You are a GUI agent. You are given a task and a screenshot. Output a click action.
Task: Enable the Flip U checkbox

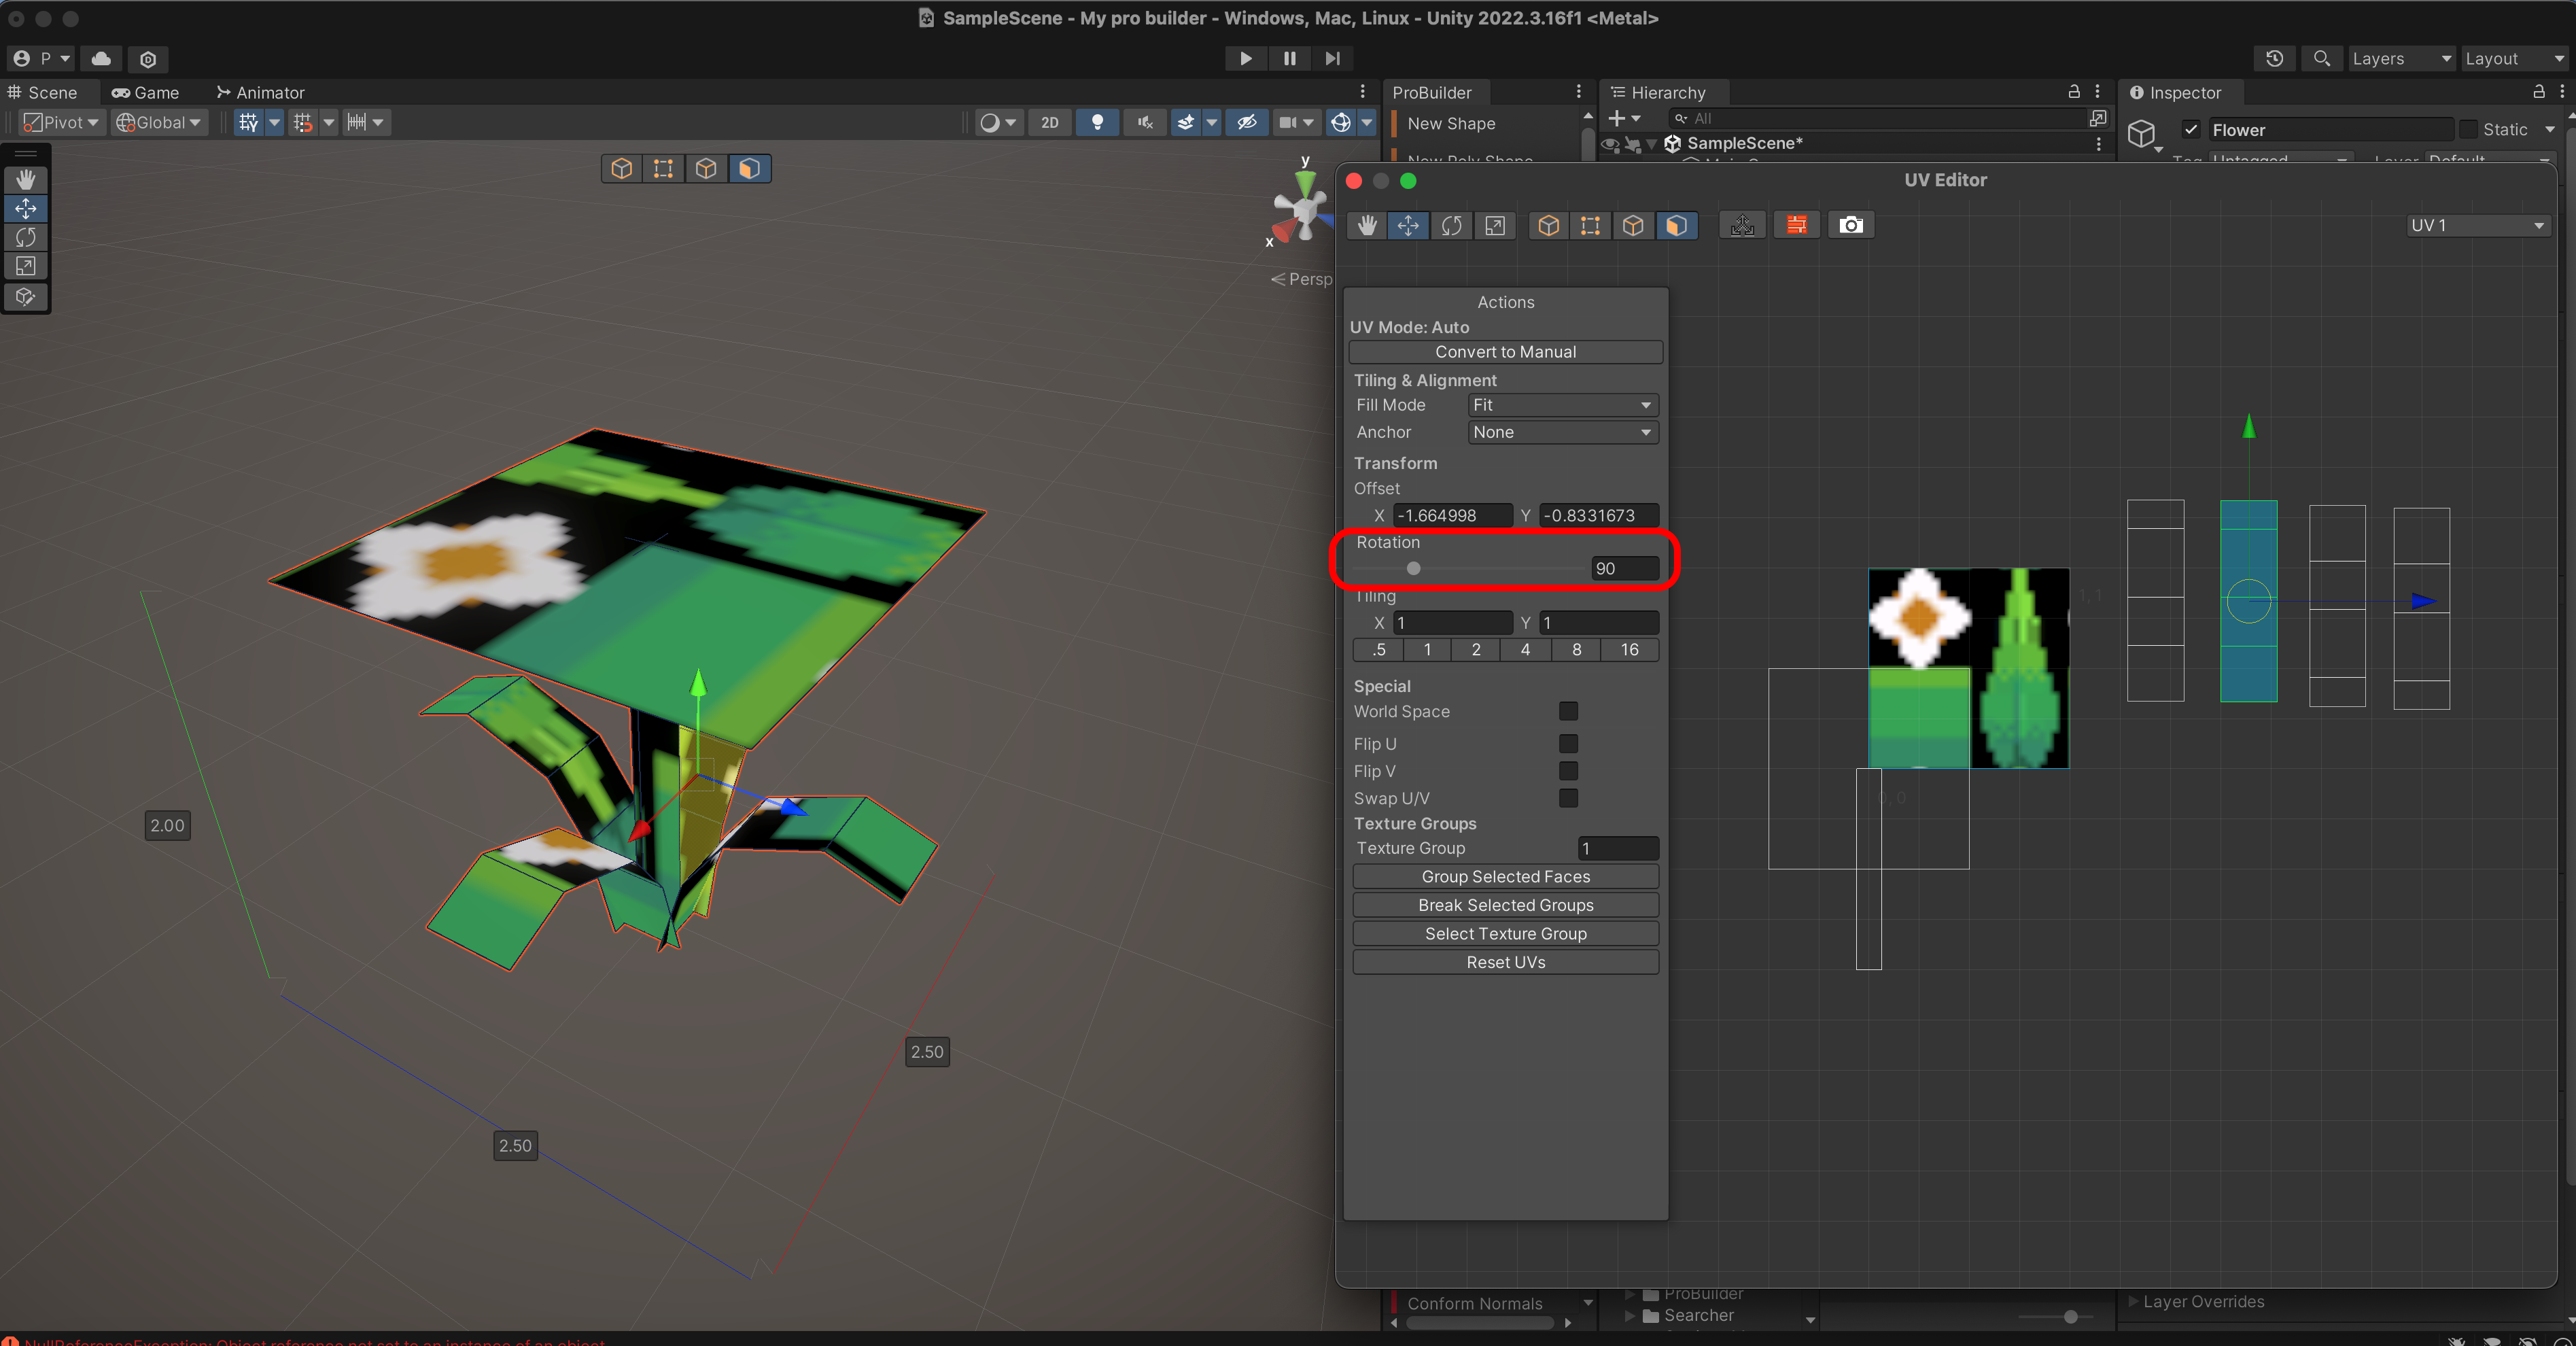pyautogui.click(x=1567, y=743)
